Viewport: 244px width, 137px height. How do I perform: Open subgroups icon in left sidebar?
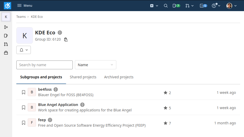[x=6, y=27]
